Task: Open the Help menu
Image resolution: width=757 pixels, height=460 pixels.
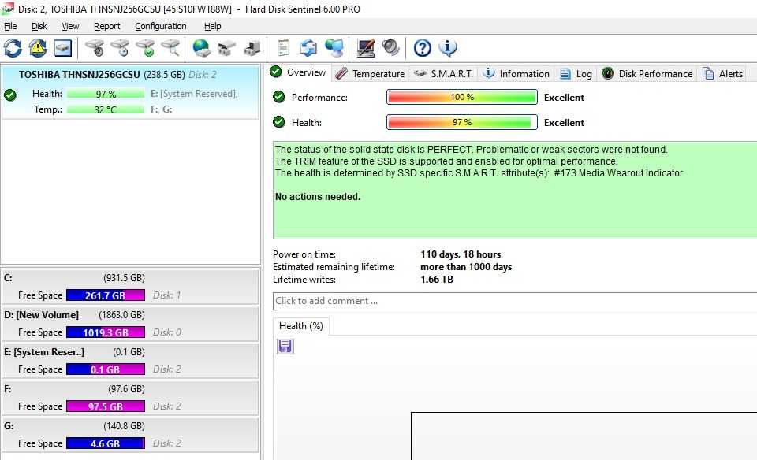Action: pyautogui.click(x=212, y=26)
